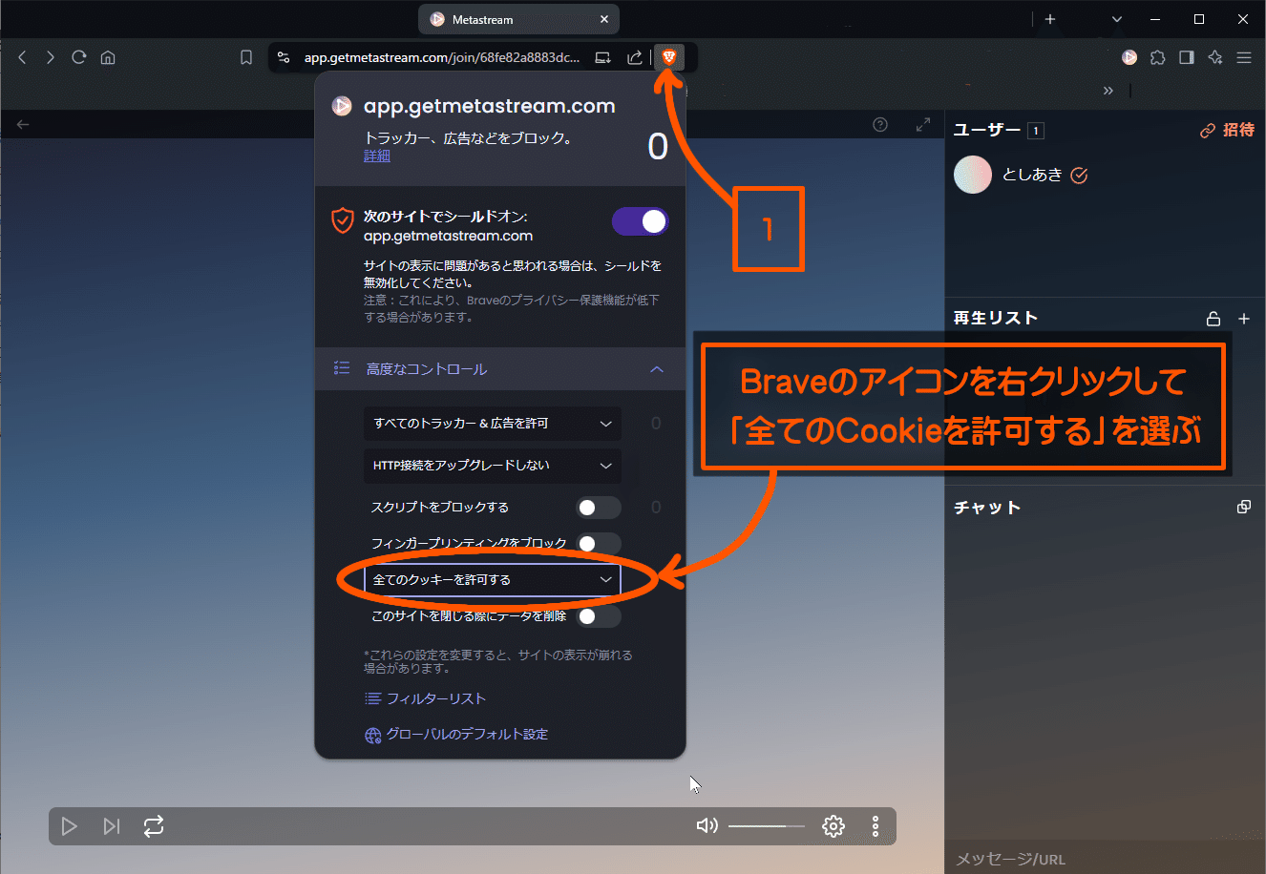Open the extensions puzzle icon

[1158, 57]
